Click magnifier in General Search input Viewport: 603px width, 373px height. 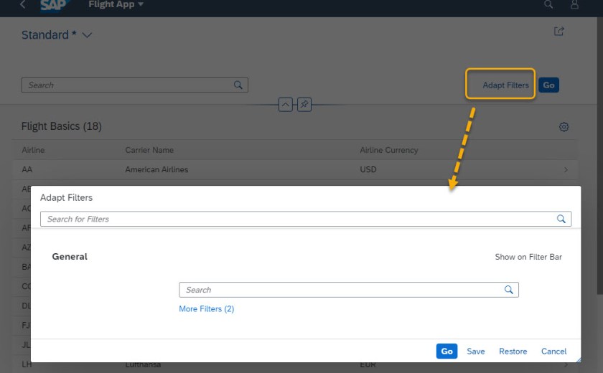click(x=508, y=290)
